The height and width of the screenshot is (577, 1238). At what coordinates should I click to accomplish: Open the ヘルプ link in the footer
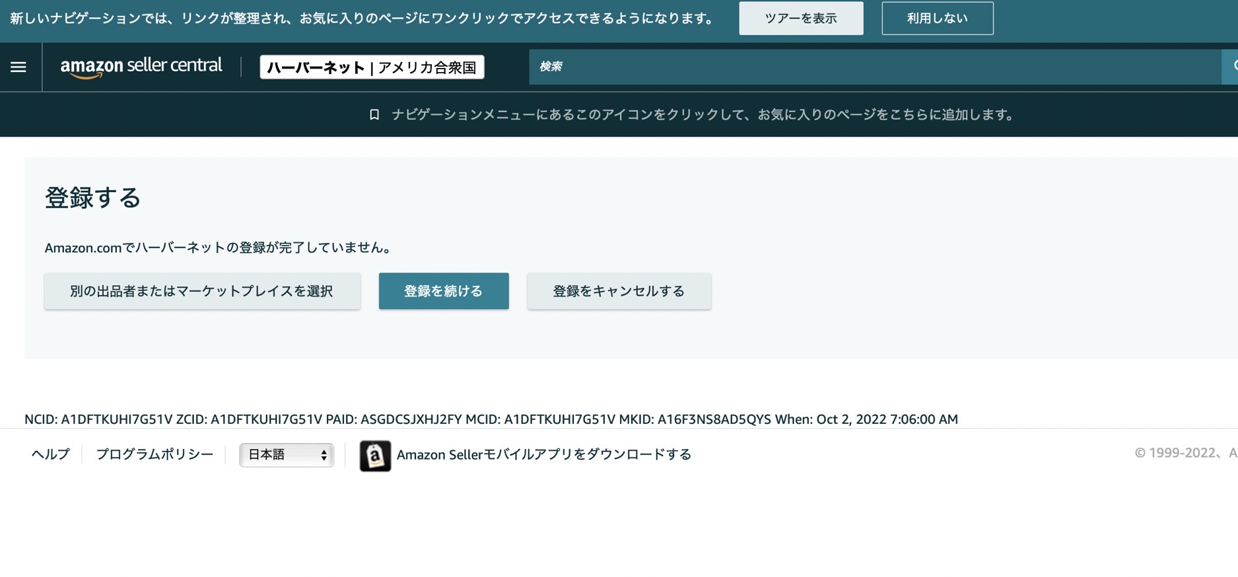(x=50, y=454)
